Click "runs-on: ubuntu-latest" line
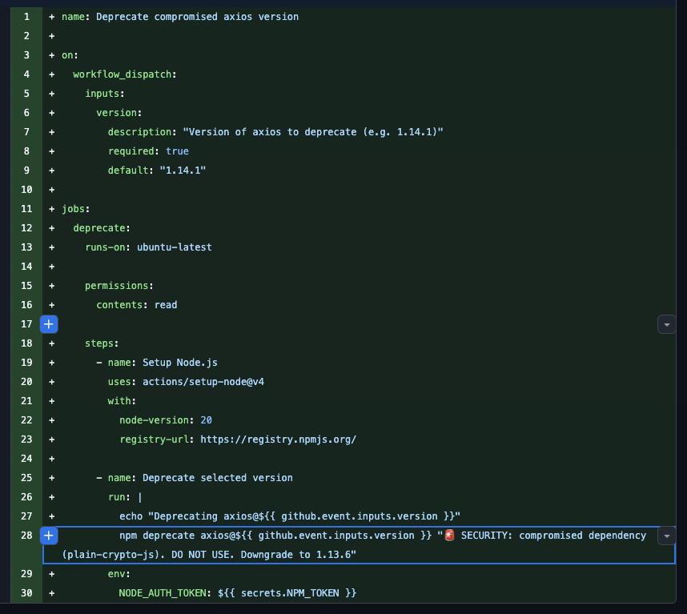Screen dimensions: 687x614 click(148, 247)
